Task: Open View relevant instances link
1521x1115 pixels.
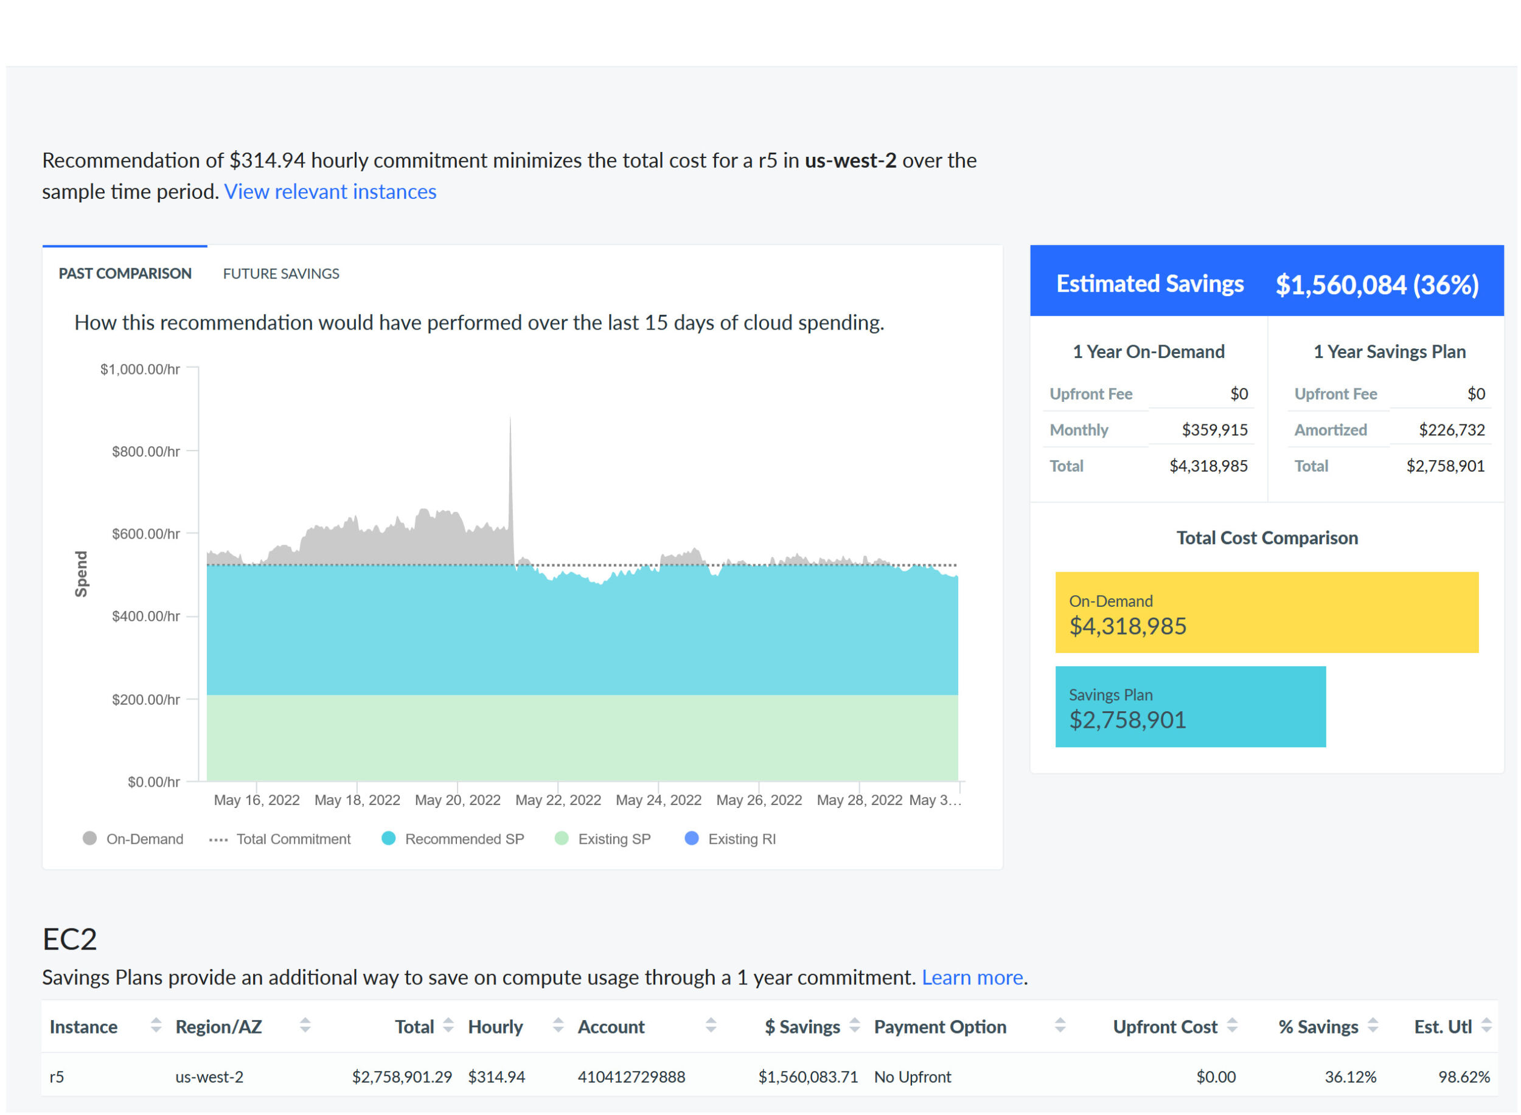Action: (x=330, y=192)
